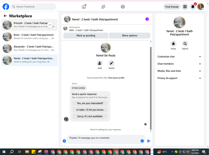Open the taskbar clock showing 8:08 PM
Viewport: 209px width, 155px height.
pos(195,152)
